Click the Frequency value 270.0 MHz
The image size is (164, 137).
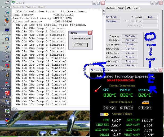[130, 36]
